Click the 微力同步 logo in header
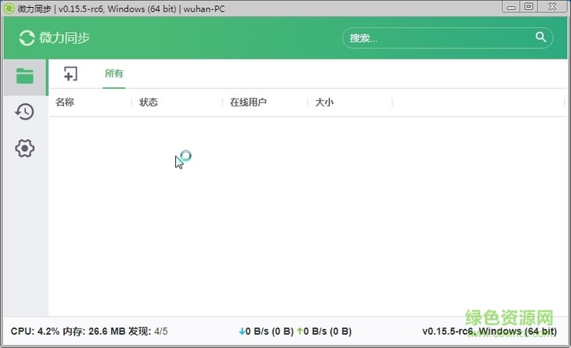The width and height of the screenshot is (571, 348). pos(55,38)
